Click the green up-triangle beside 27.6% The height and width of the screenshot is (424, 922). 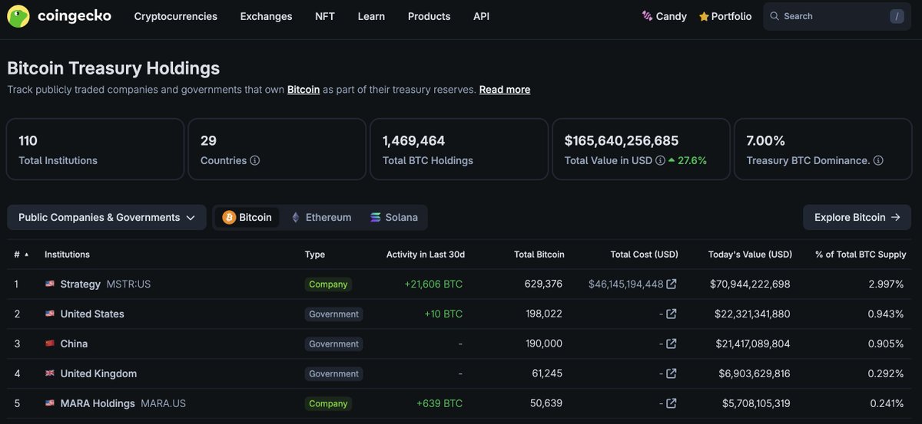pyautogui.click(x=672, y=161)
